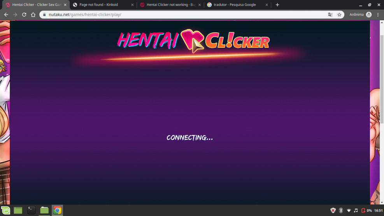View site info via the padlock icon
This screenshot has width=384, height=216.
(44, 15)
